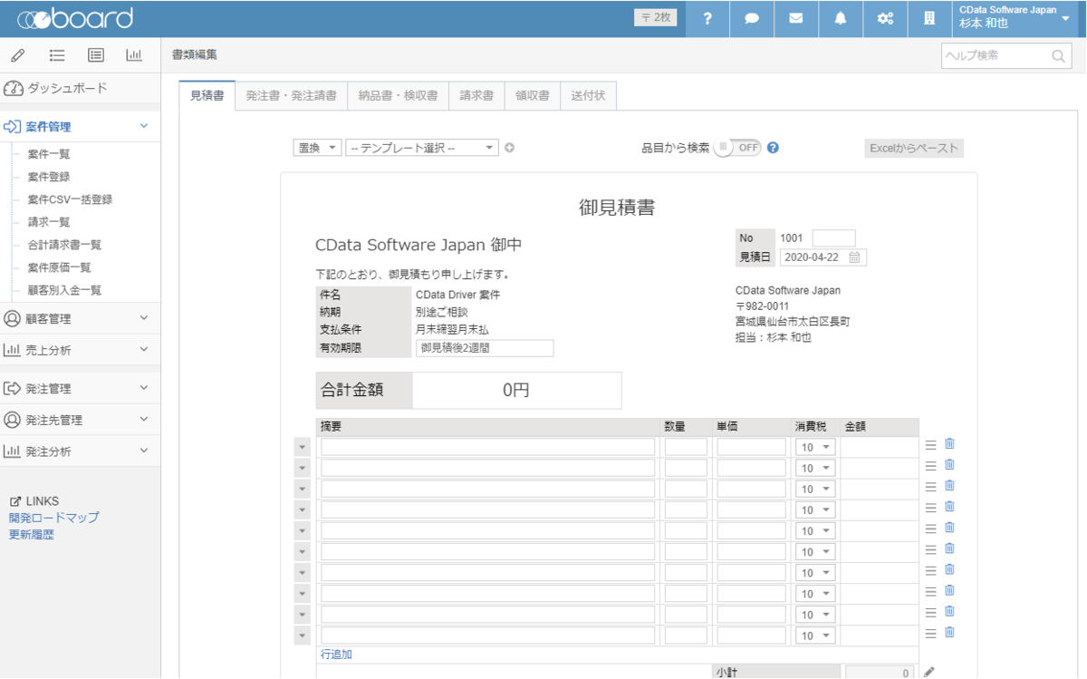Open the settings gears icon
The image size is (1087, 679).
click(x=885, y=18)
